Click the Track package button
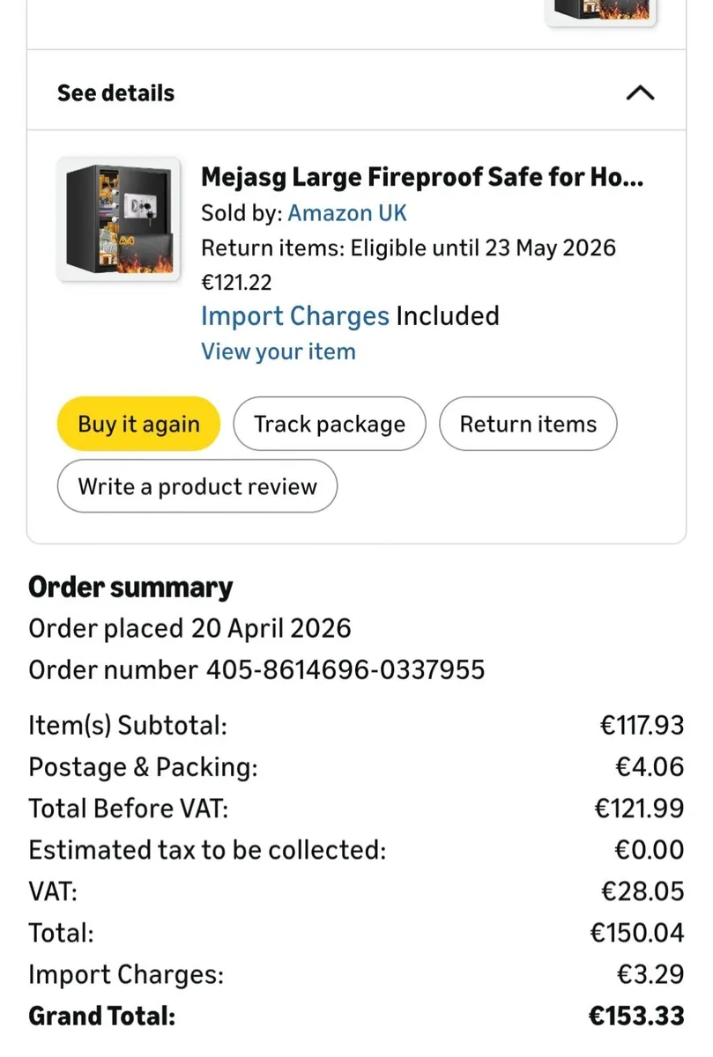This screenshot has height=1057, width=713. (x=330, y=424)
